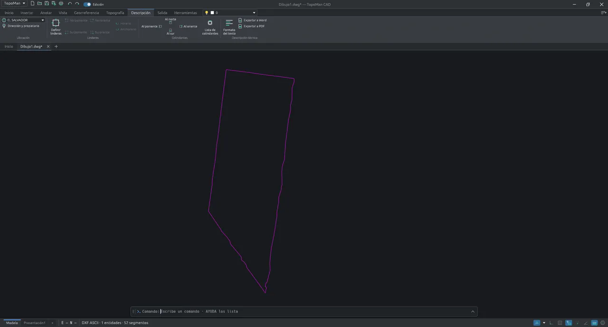Toggle object snap in status bar
The image size is (608, 327).
537,323
